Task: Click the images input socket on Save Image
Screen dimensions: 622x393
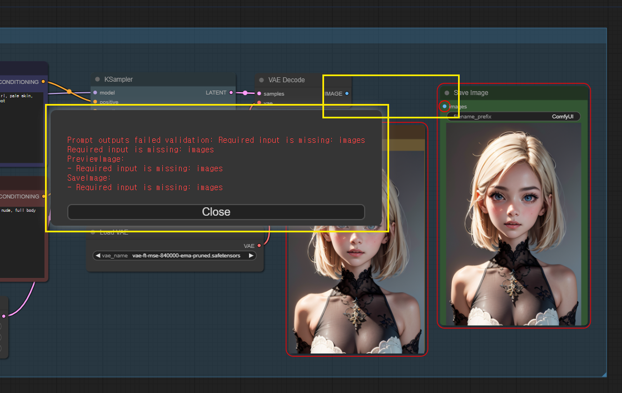Action: tap(445, 106)
